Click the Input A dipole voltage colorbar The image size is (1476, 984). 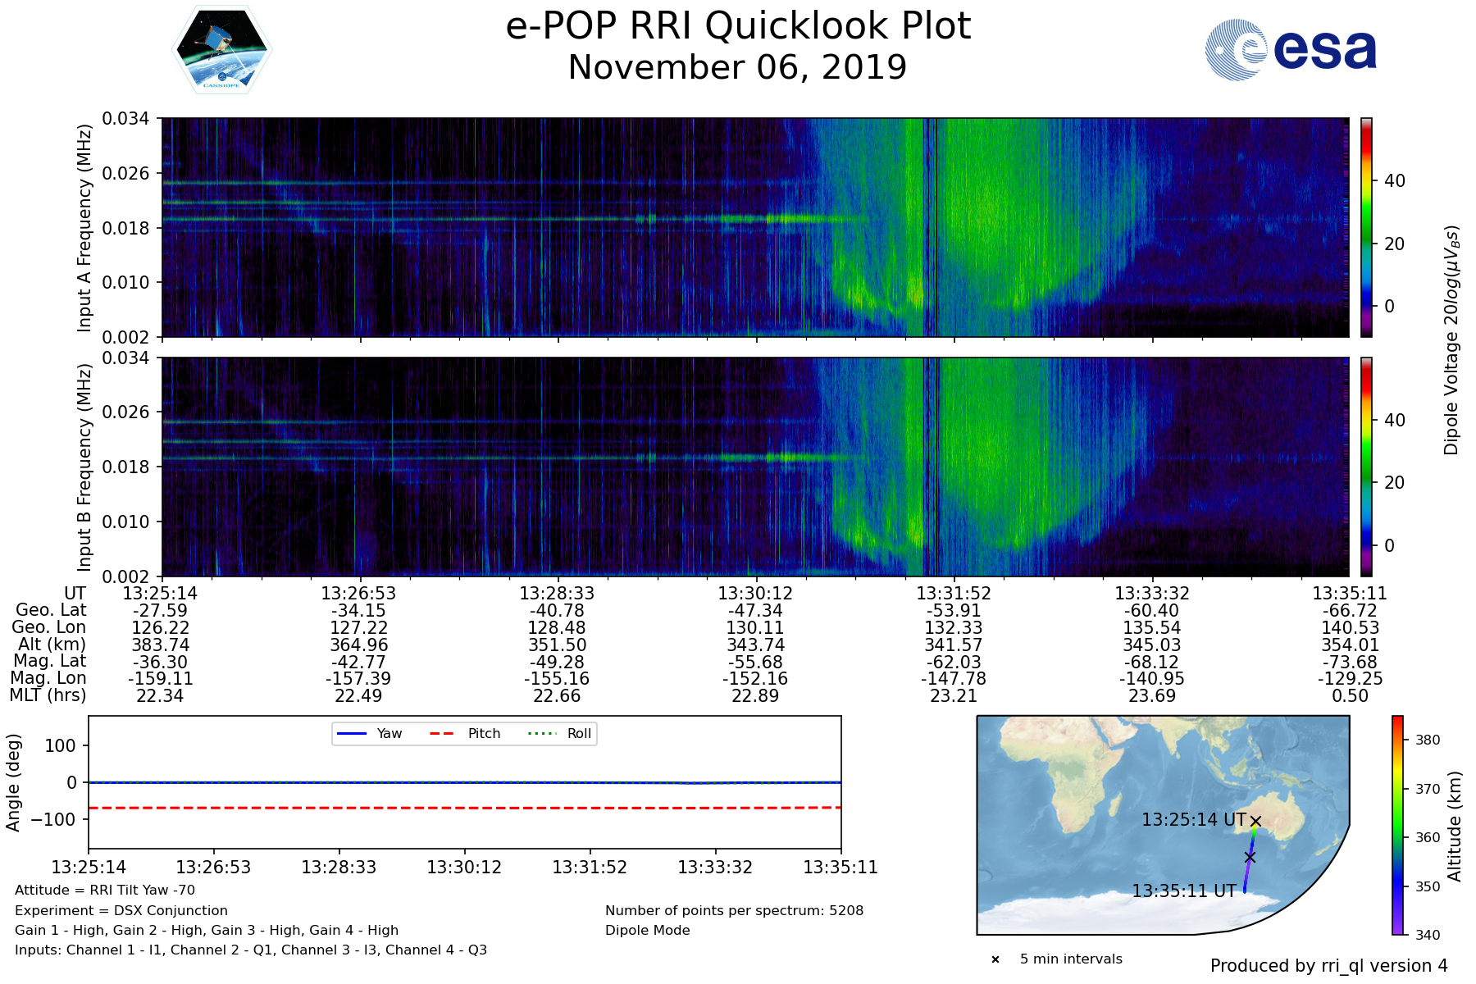click(x=1366, y=227)
